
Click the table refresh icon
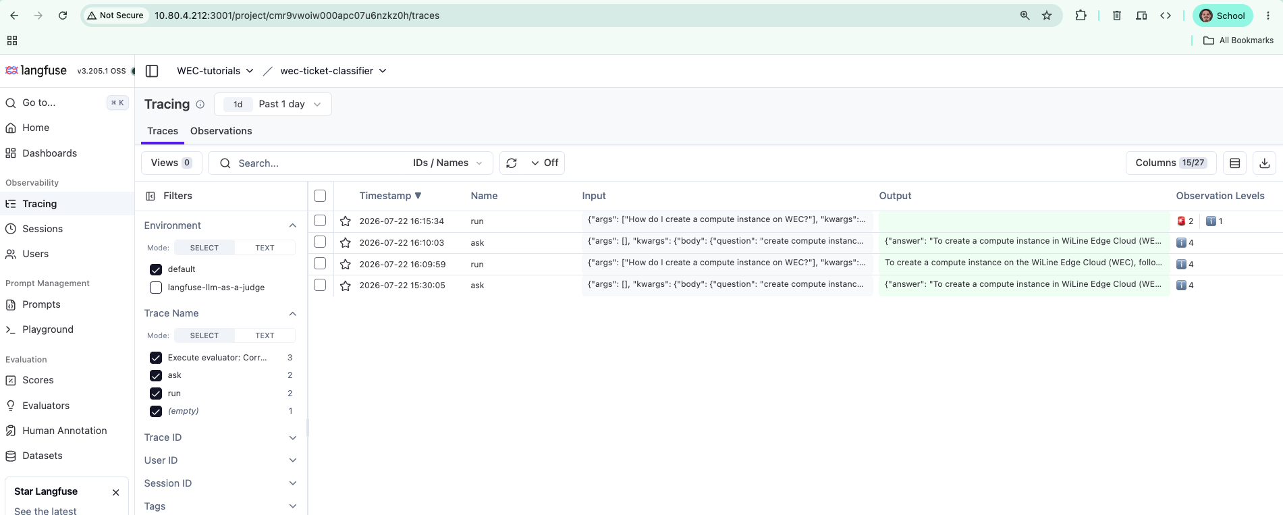(512, 163)
